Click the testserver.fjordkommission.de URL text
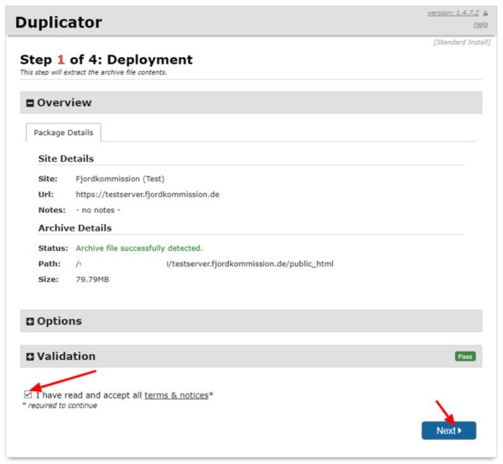Viewport: 503px width, 464px height. click(148, 195)
